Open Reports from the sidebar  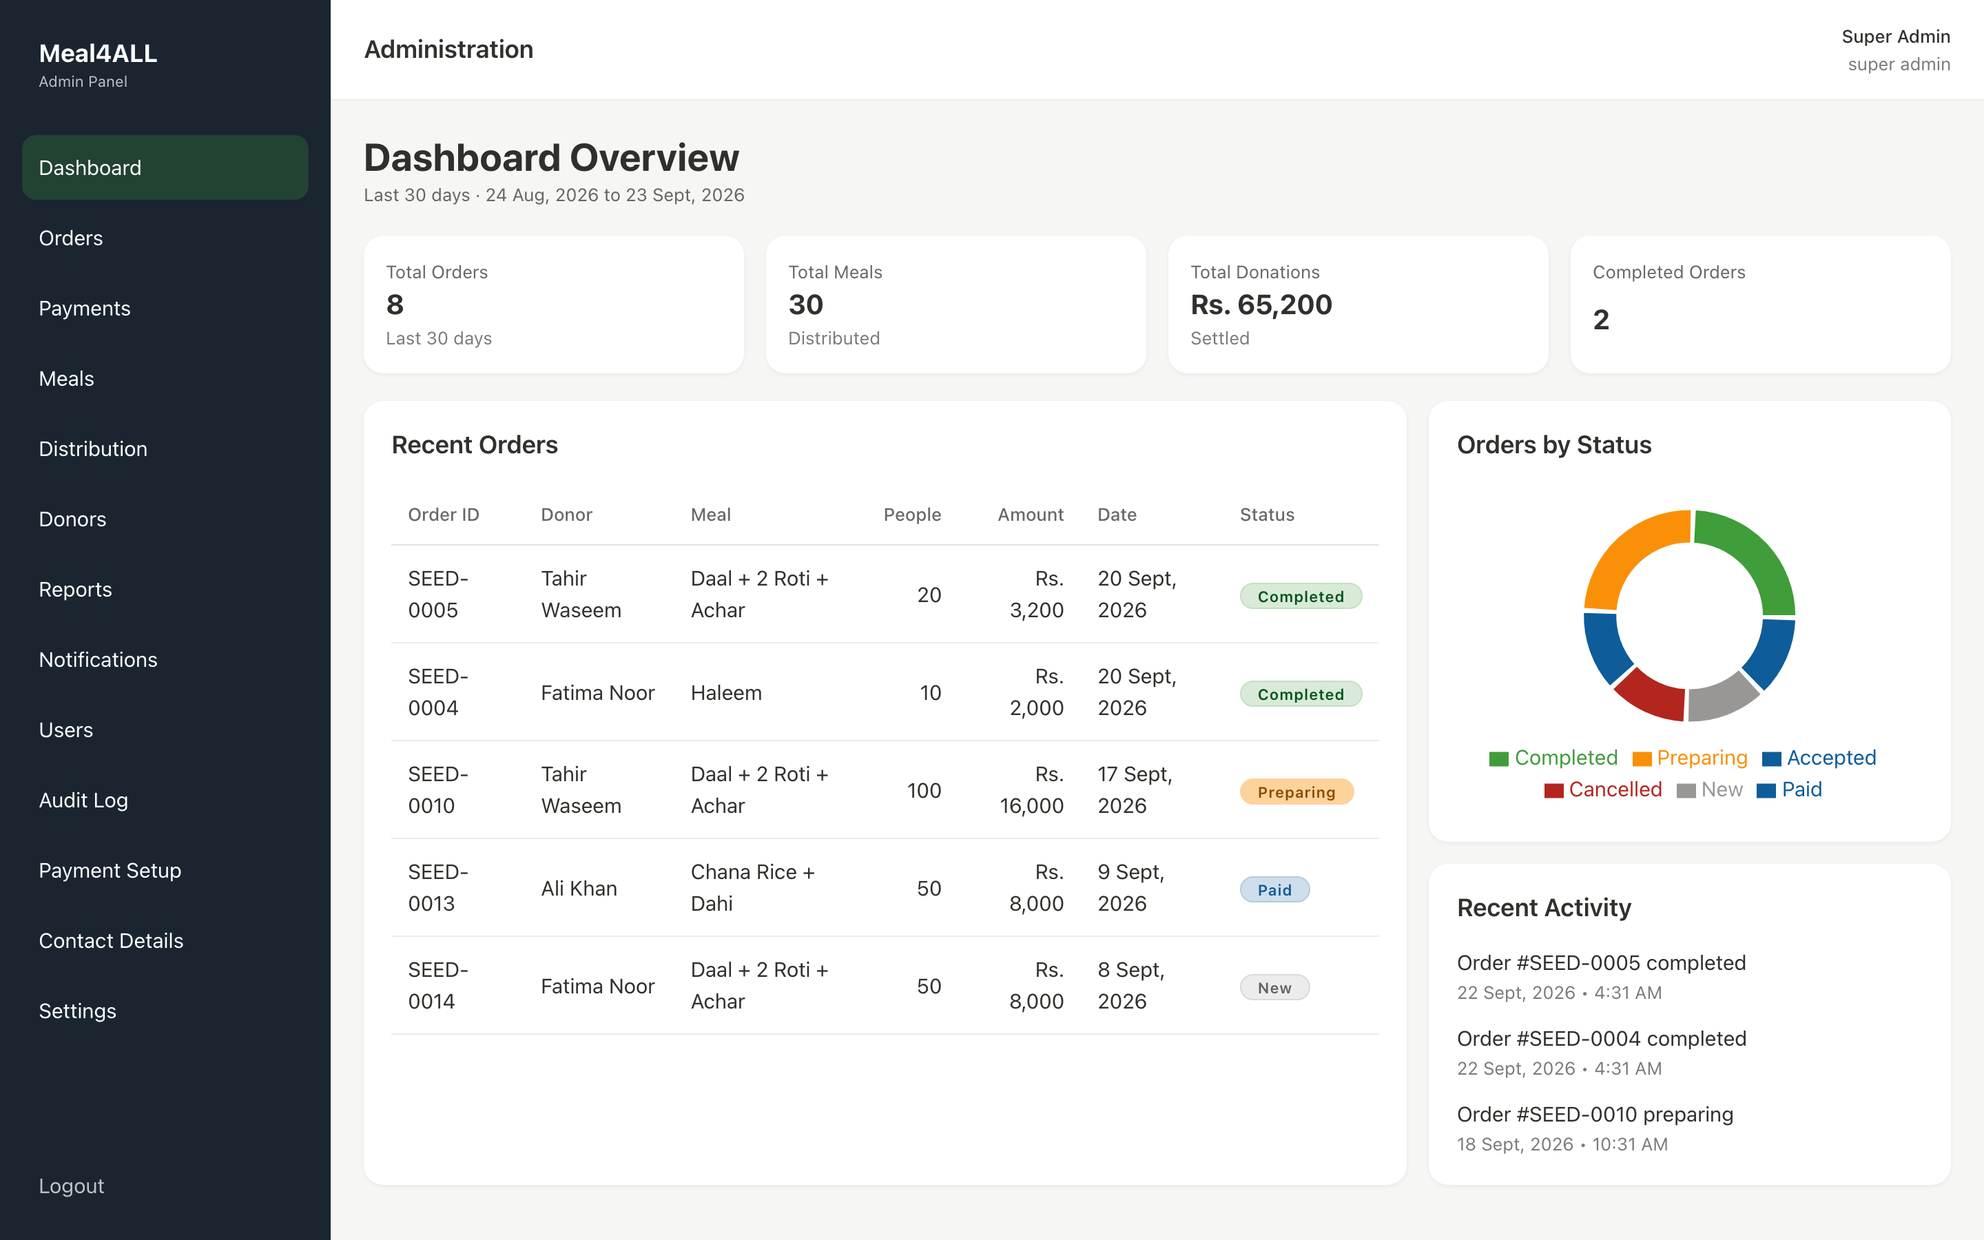(165, 590)
